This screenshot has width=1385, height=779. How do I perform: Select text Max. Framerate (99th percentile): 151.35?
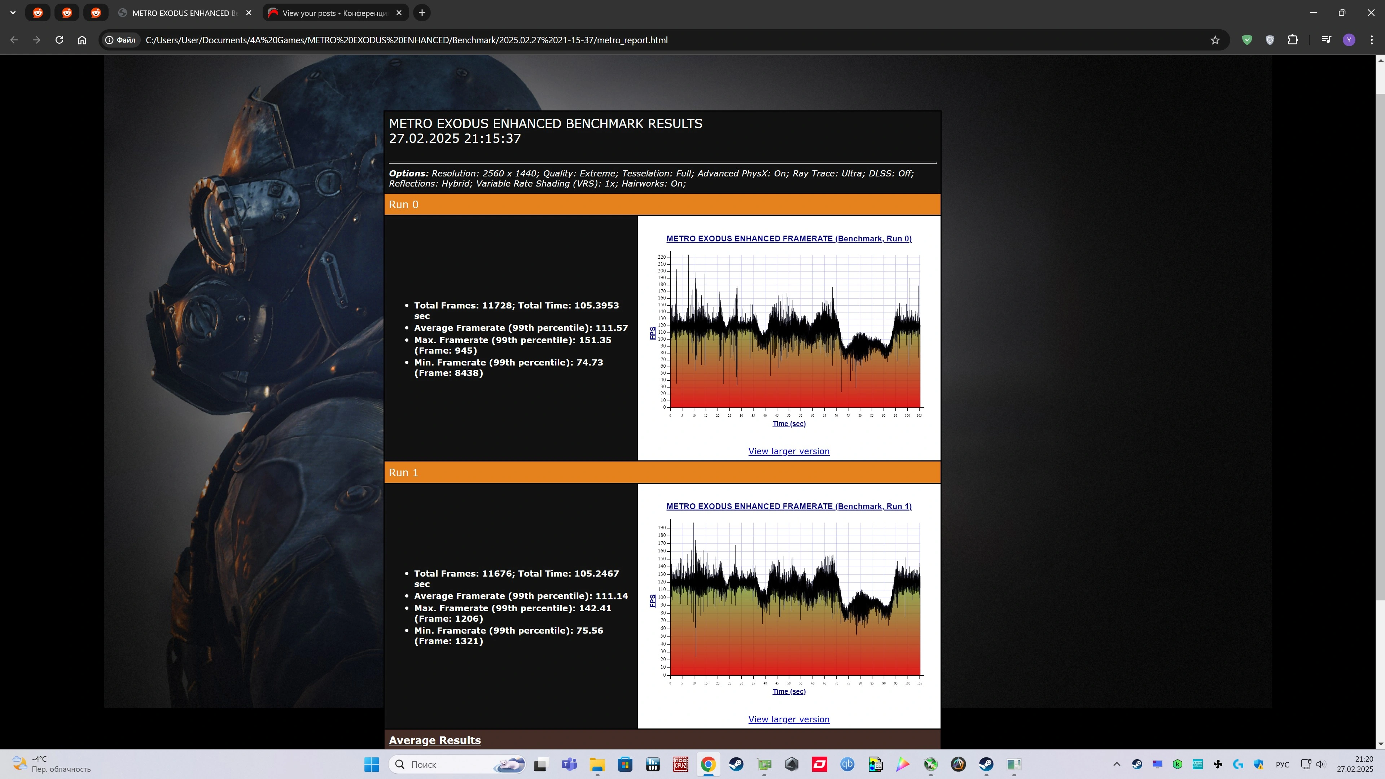click(x=512, y=340)
